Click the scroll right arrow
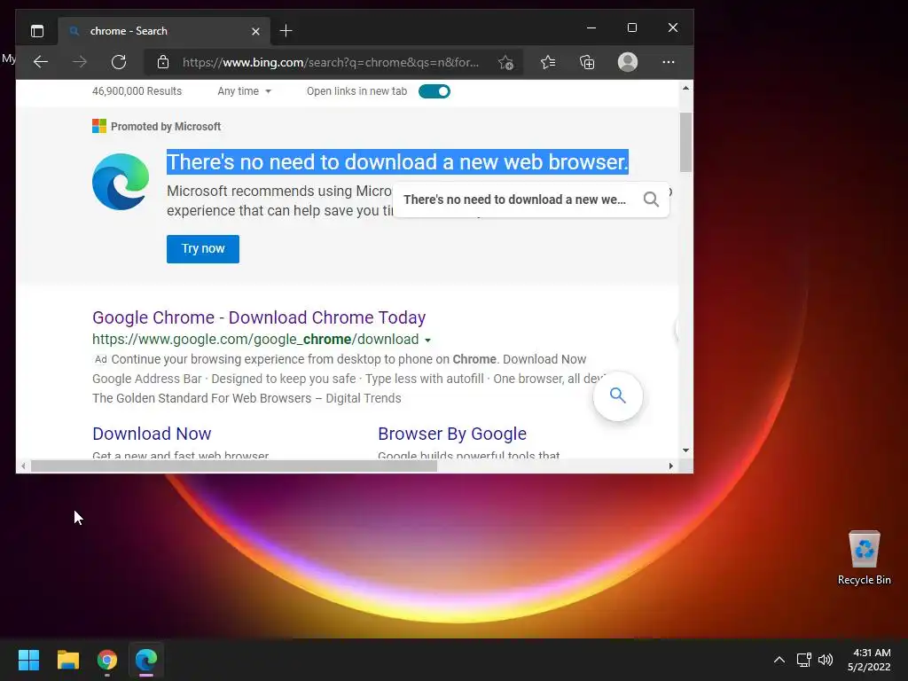The height and width of the screenshot is (681, 908). (x=671, y=466)
